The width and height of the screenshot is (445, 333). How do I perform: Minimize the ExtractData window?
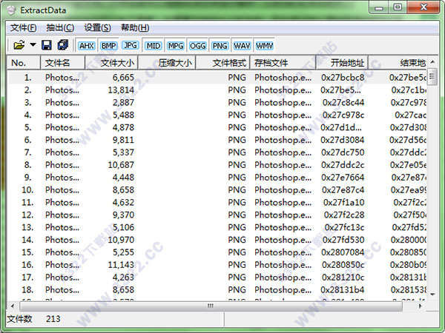coord(379,7)
